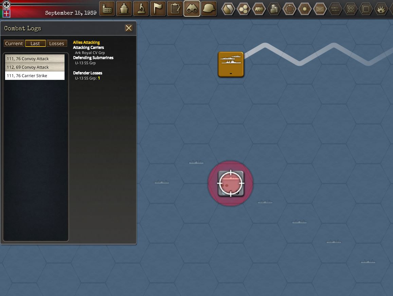The width and height of the screenshot is (393, 296).
Task: Open the helmet army icon
Action: (209, 9)
